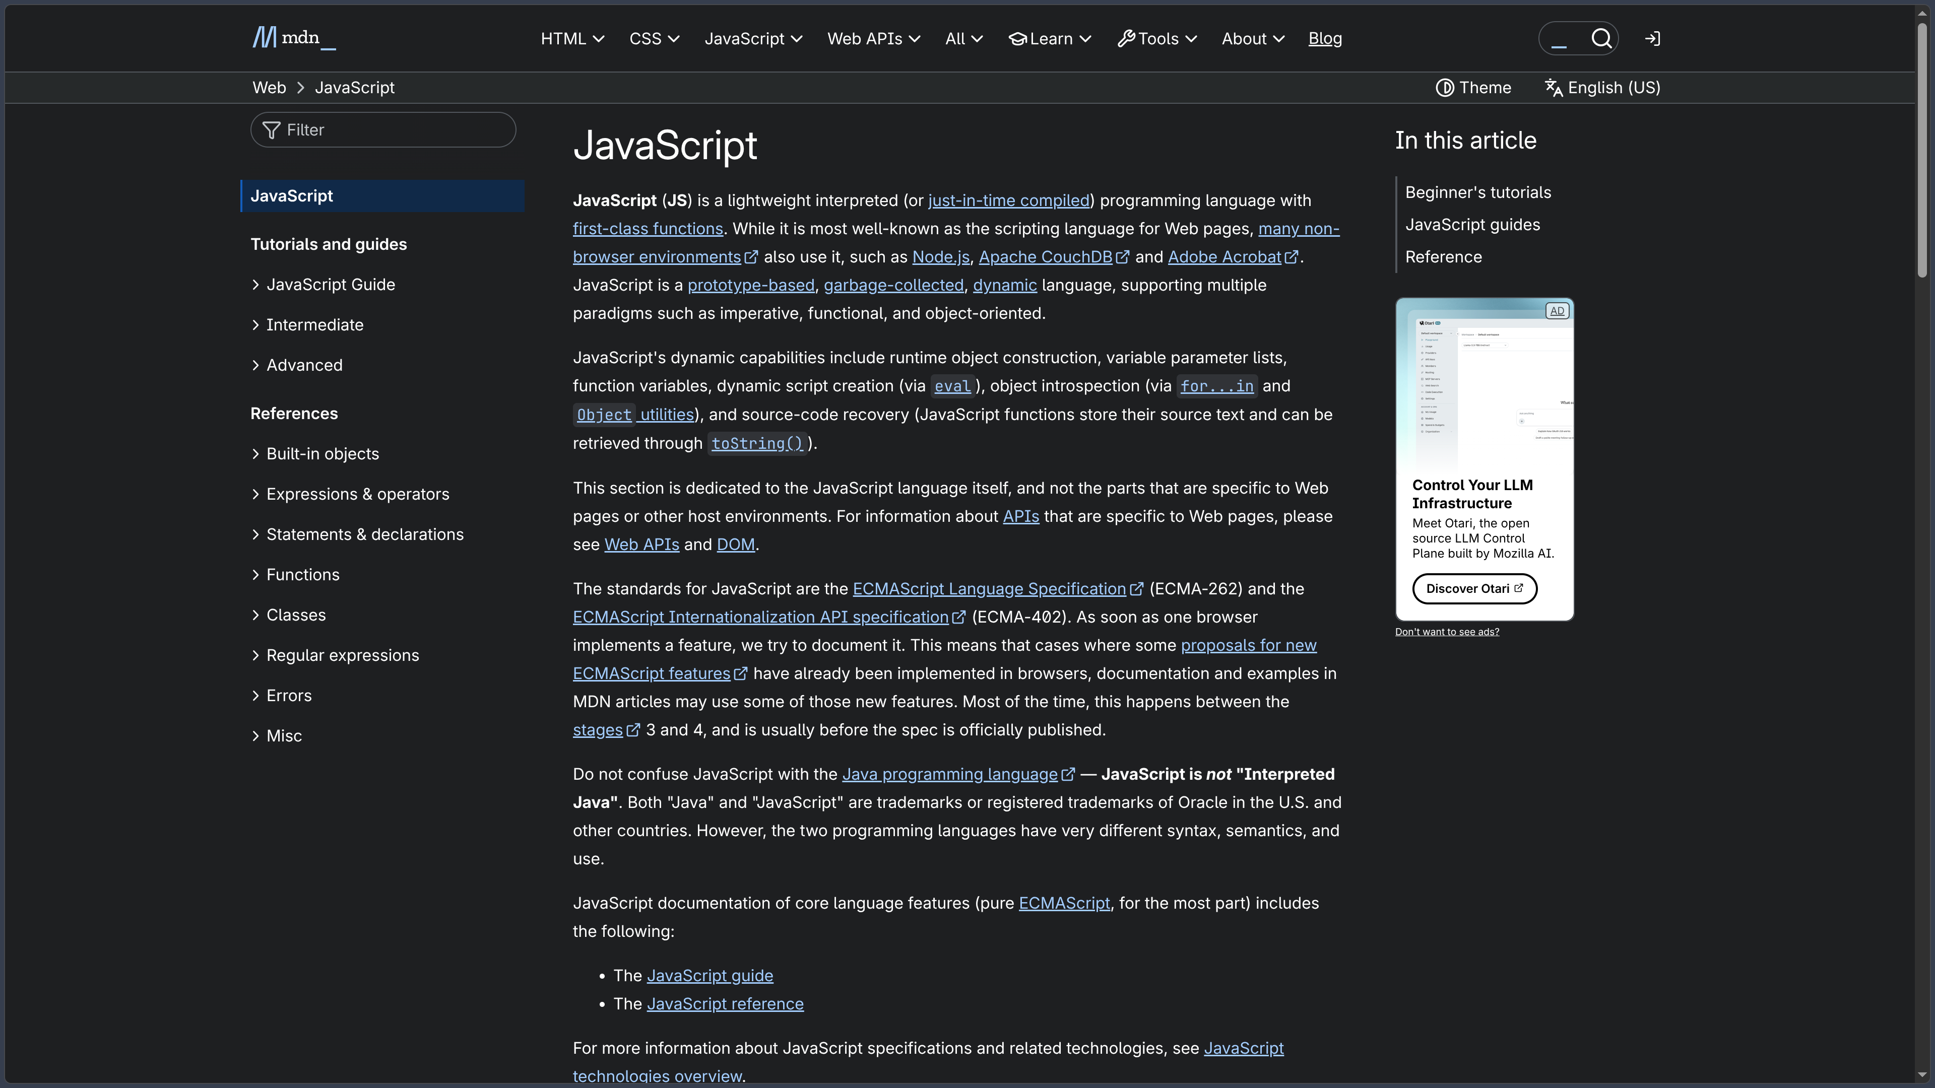Expand the Errors sidebar section

click(x=282, y=696)
